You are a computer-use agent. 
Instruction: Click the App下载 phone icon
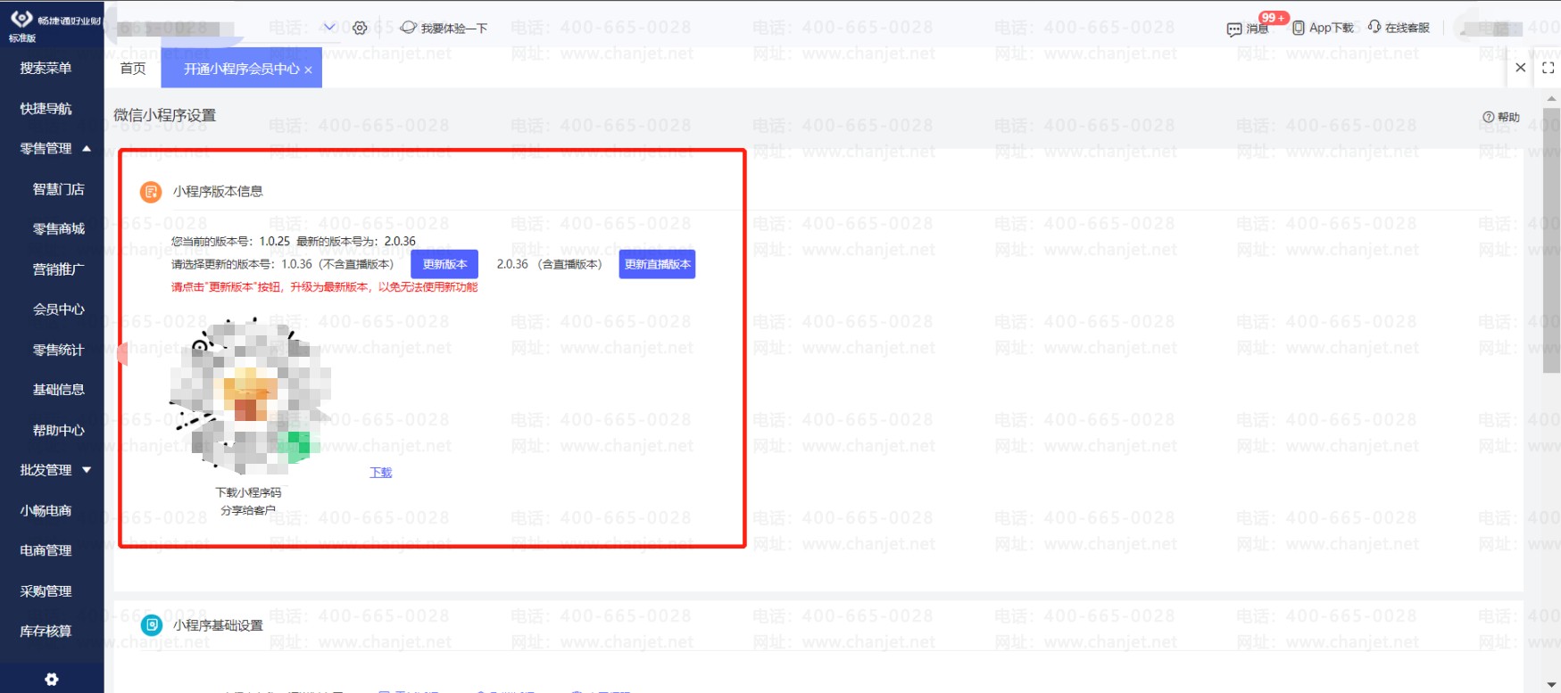coord(1299,28)
